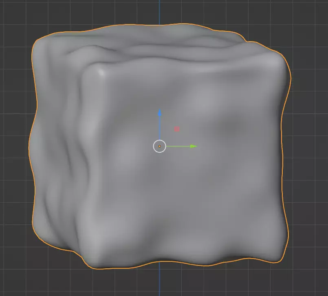Click the white circle free-move gizmo handle
This screenshot has height=296, width=328.
(x=160, y=146)
